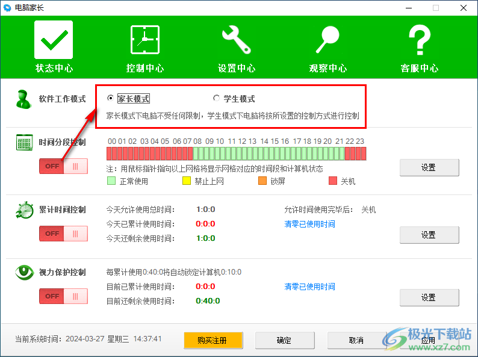Click 清零已使用时间 link under 视力保护控制
This screenshot has height=357, width=478.
309,287
